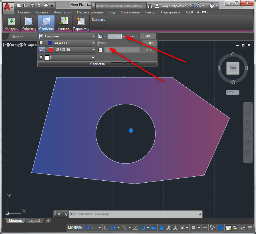The height and width of the screenshot is (234, 256).
Task: Click the Закрыть hatch editor button
Action: point(98,20)
